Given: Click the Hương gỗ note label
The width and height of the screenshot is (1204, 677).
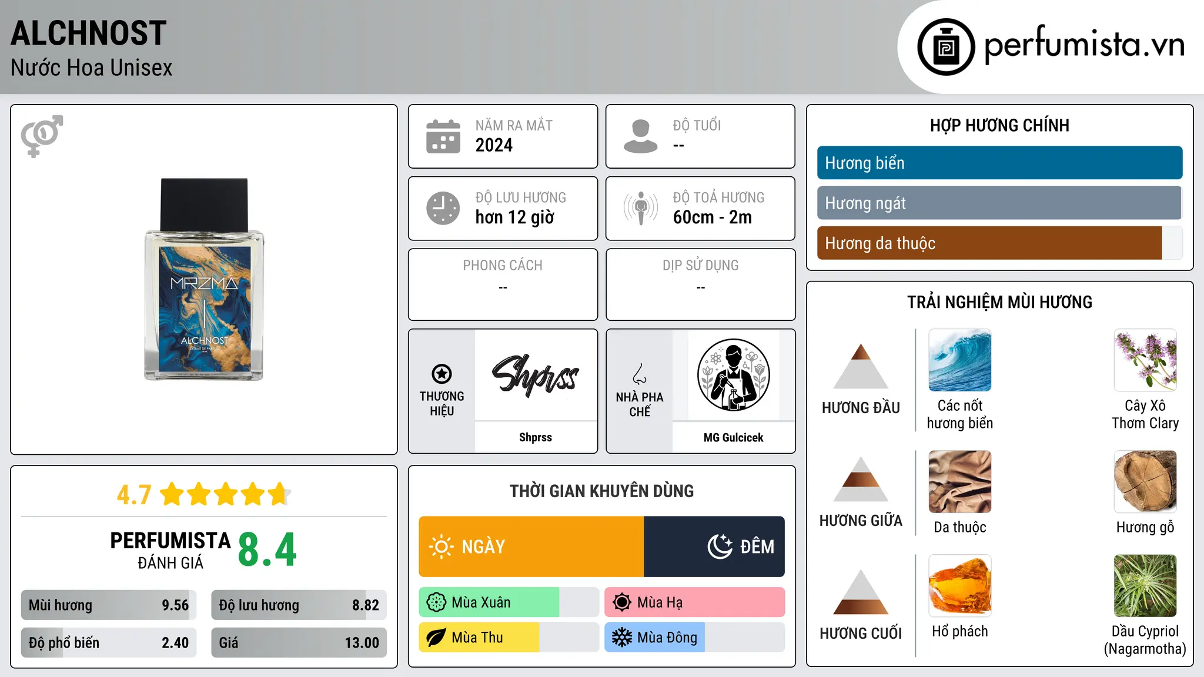Looking at the screenshot, I should point(1145,527).
